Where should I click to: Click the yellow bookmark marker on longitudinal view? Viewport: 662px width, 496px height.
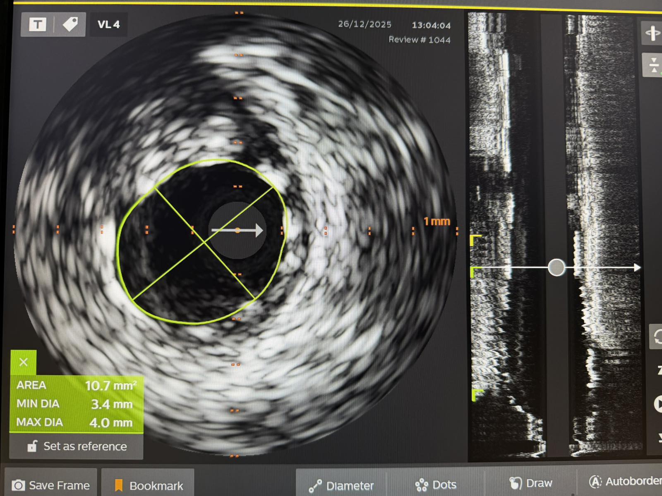pyautogui.click(x=475, y=239)
